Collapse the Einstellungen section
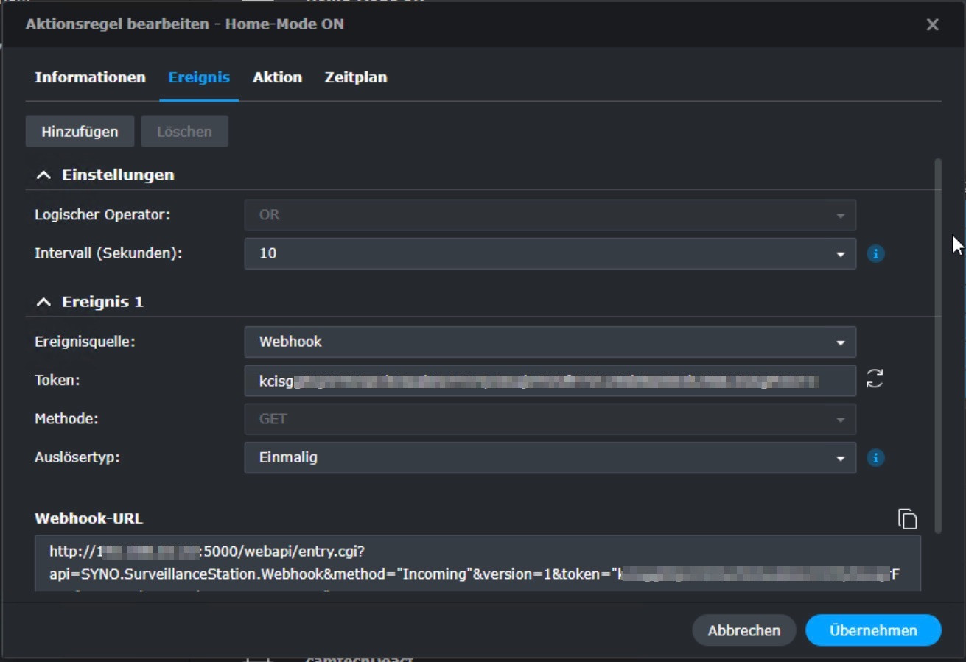 pos(44,175)
